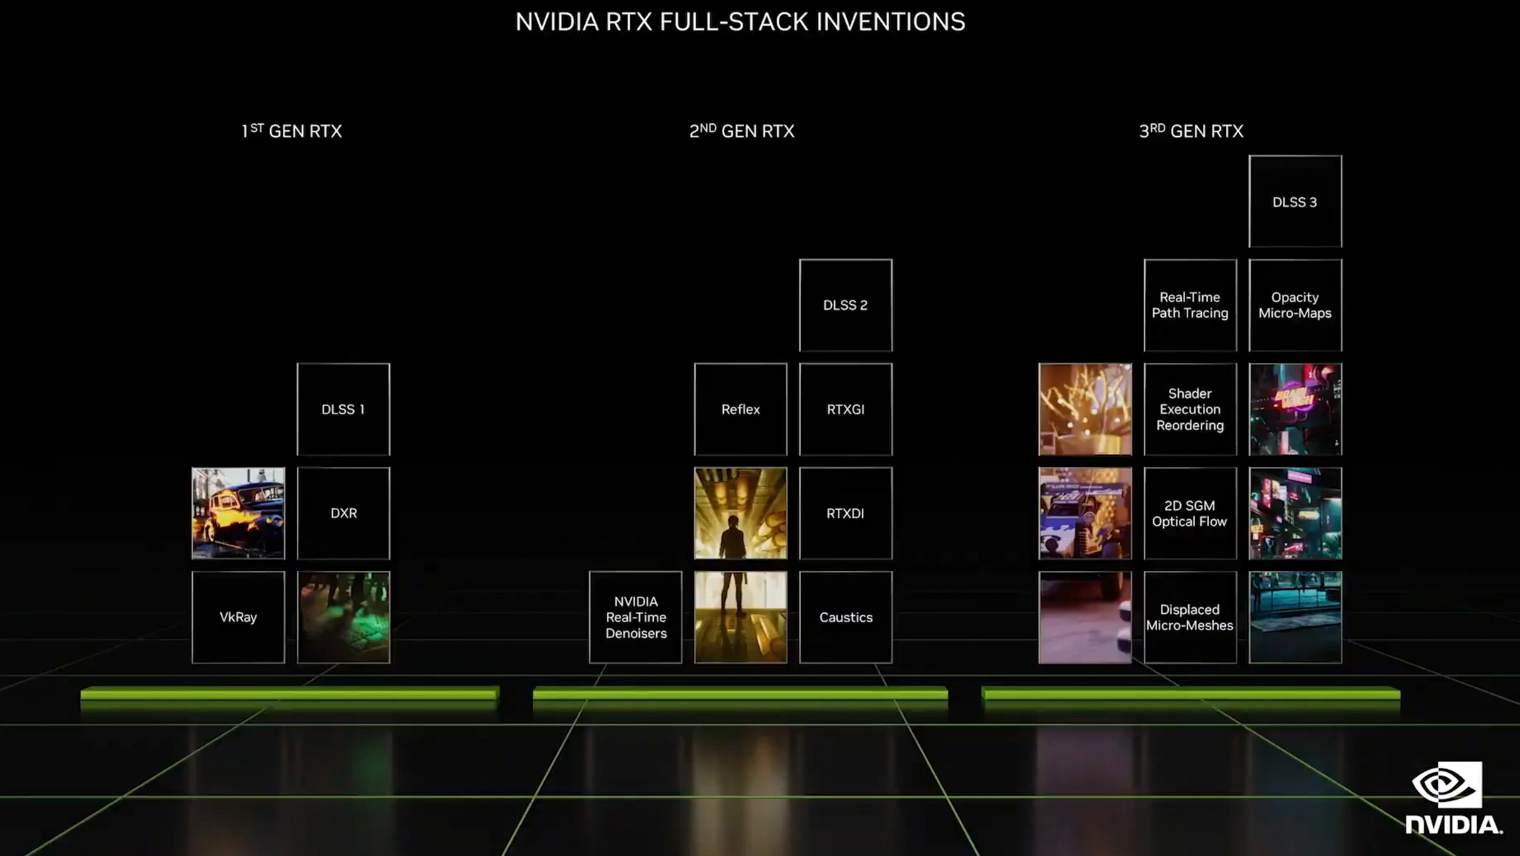Click the NVIDIA RTX Full-Stack Inventions title

point(740,22)
